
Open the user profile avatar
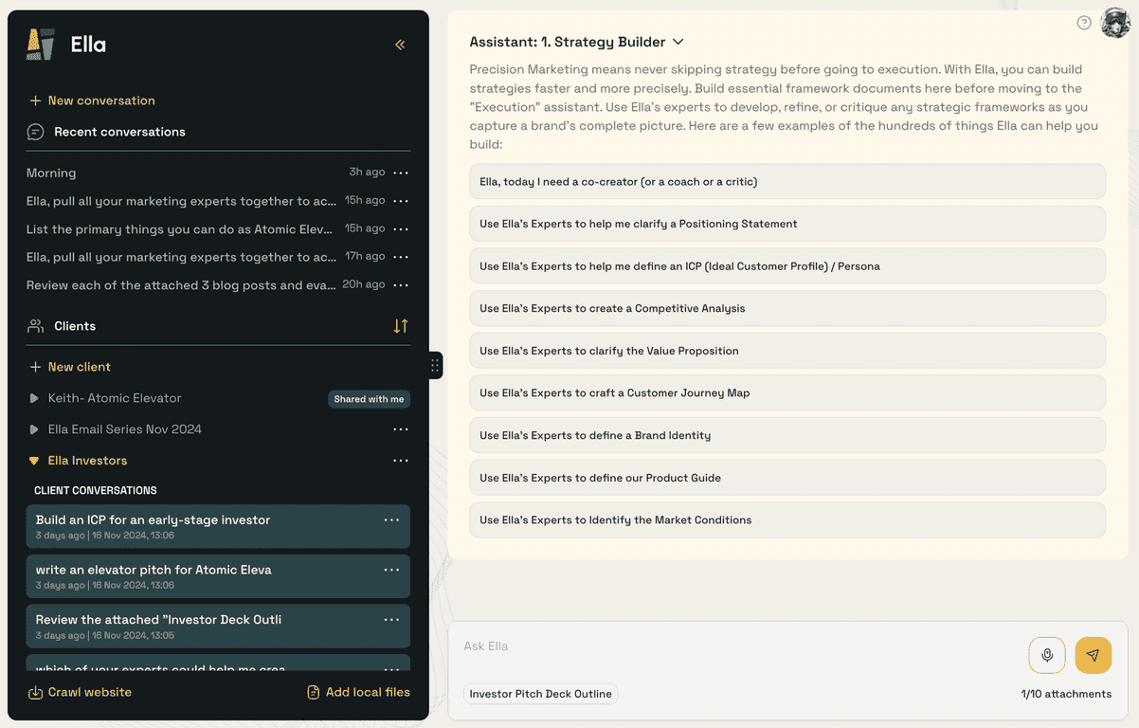pos(1115,23)
